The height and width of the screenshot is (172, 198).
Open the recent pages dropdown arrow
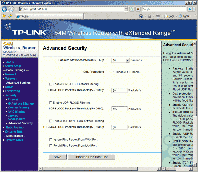pos(16,9)
